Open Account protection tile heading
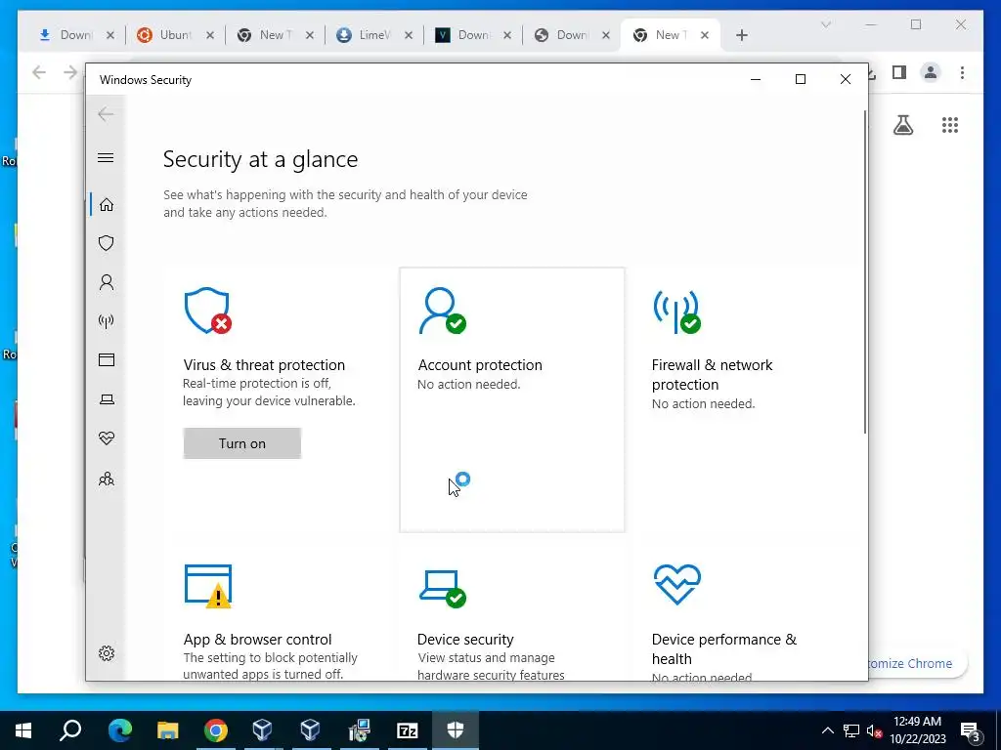Viewport: 1001px width, 750px height. click(480, 365)
